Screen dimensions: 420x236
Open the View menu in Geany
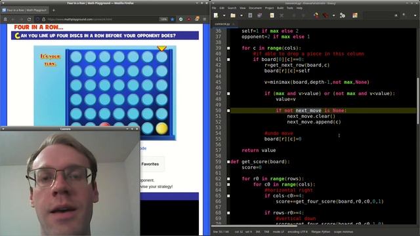[242, 8]
